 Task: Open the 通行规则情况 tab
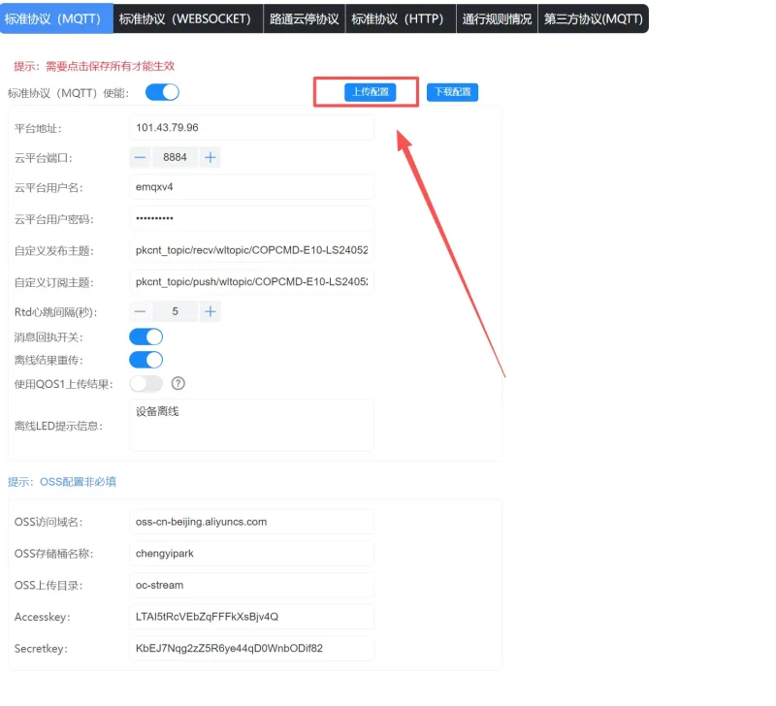pos(497,18)
